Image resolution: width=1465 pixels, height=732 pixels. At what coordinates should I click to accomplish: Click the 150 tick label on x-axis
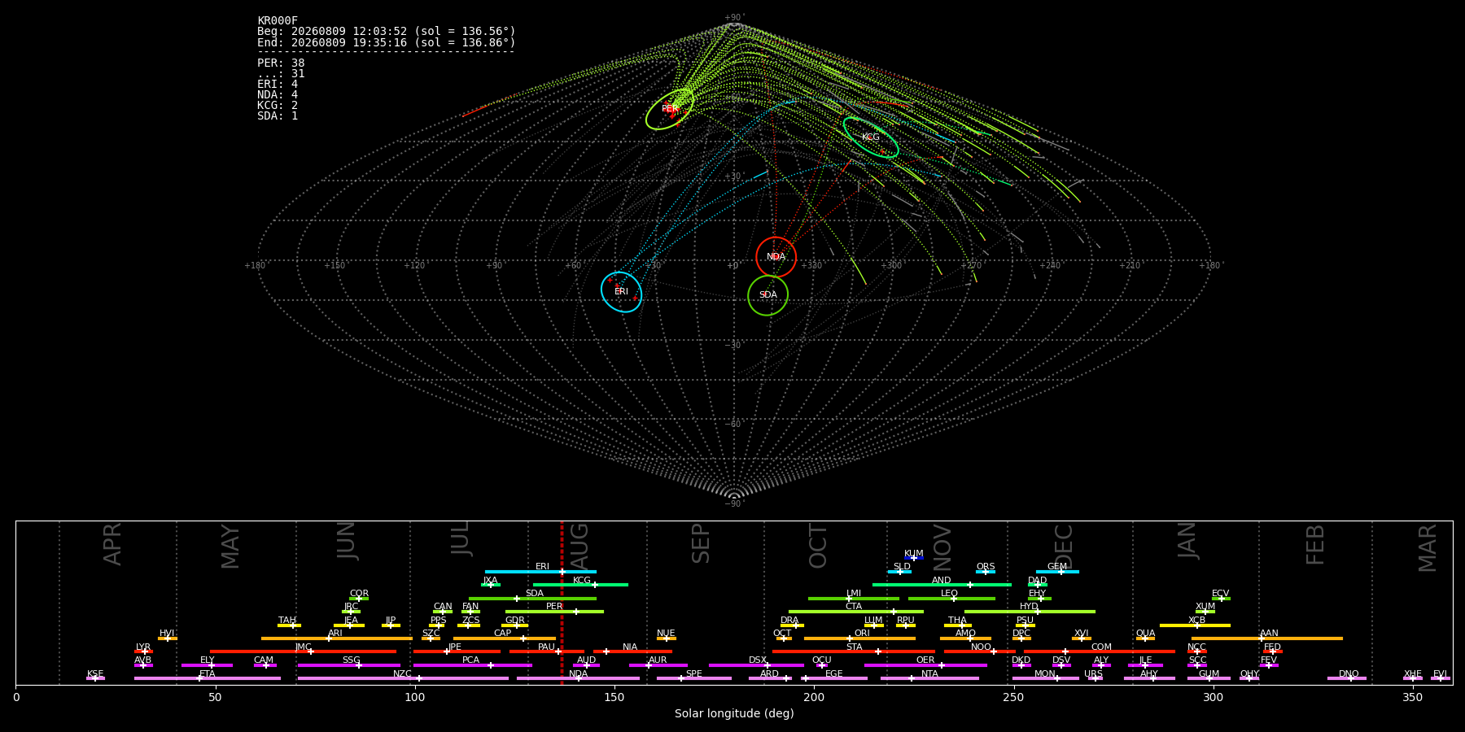tap(614, 697)
